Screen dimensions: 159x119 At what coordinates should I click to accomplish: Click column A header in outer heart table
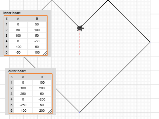[x=23, y=77]
